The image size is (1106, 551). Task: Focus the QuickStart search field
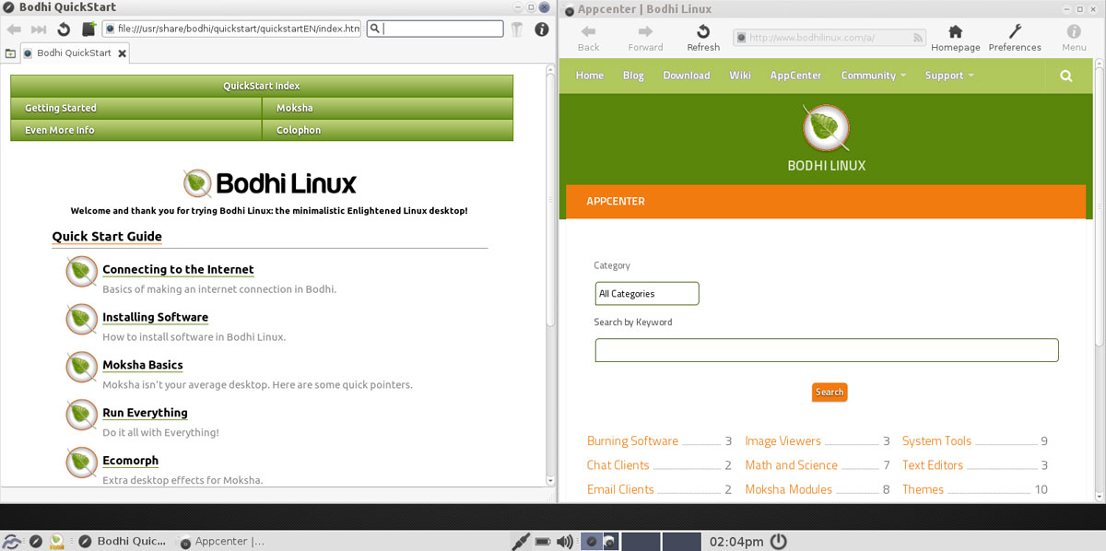(x=435, y=29)
